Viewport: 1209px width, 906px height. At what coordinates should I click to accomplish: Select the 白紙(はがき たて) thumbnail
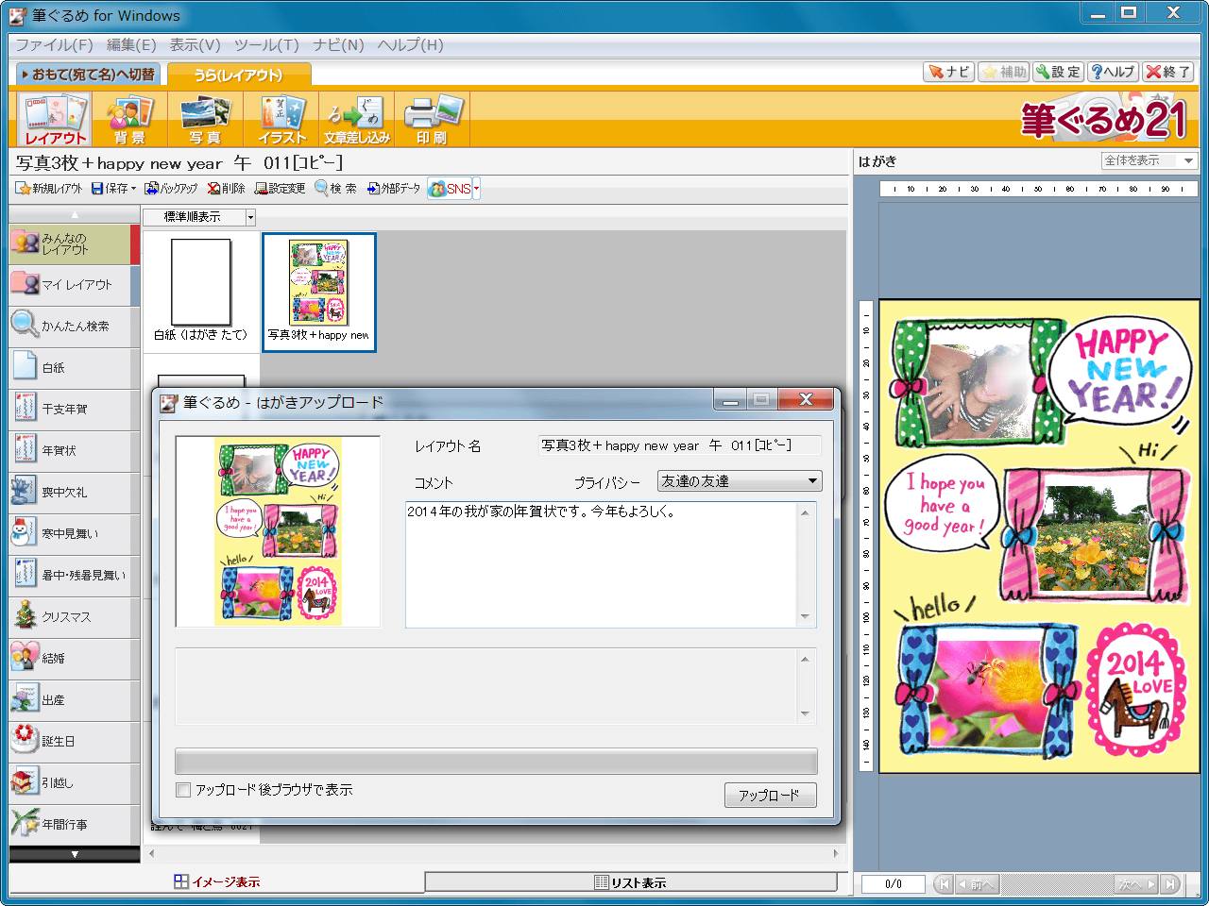tap(201, 292)
